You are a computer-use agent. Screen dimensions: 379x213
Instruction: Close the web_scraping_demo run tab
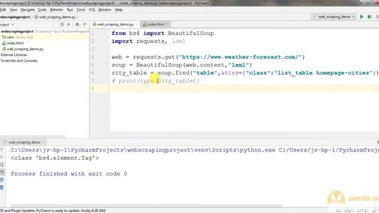click(x=43, y=143)
